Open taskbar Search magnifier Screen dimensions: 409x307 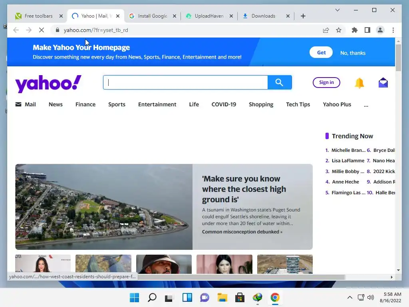point(152,297)
